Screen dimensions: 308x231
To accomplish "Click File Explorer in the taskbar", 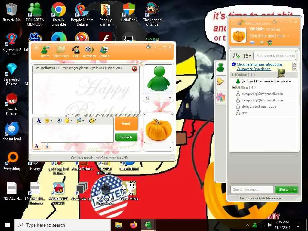I will coord(119,225).
